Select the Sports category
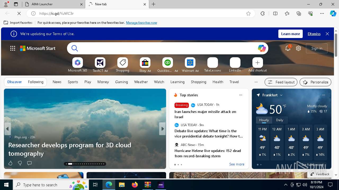 [73, 82]
